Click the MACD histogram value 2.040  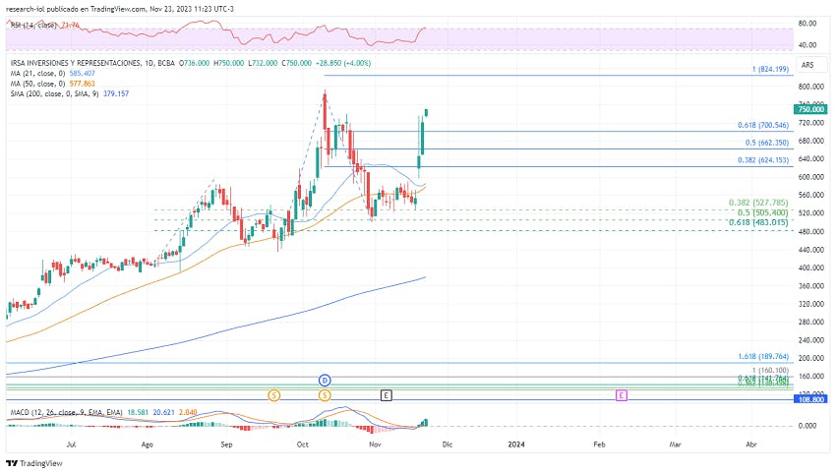click(x=188, y=412)
